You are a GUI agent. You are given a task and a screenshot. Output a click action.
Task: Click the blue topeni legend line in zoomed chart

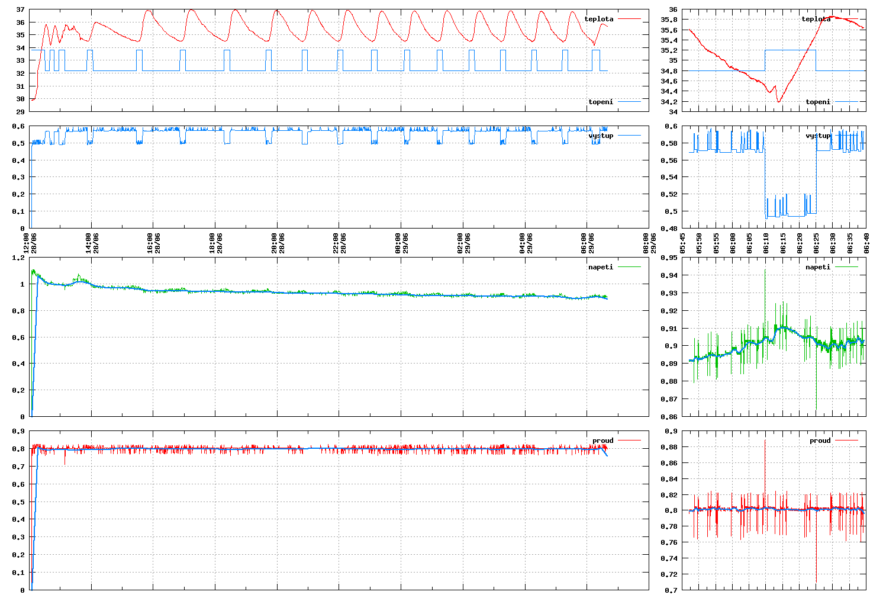(x=846, y=102)
